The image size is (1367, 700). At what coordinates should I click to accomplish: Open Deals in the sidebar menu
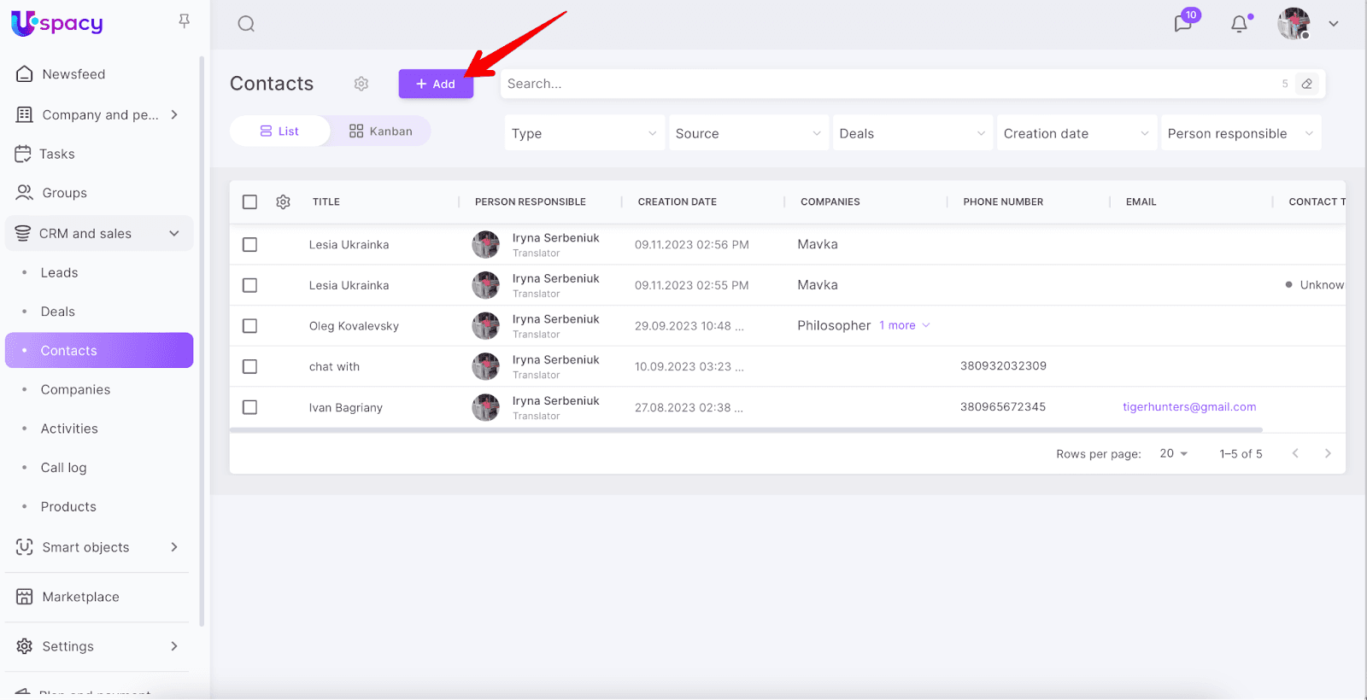pos(58,312)
